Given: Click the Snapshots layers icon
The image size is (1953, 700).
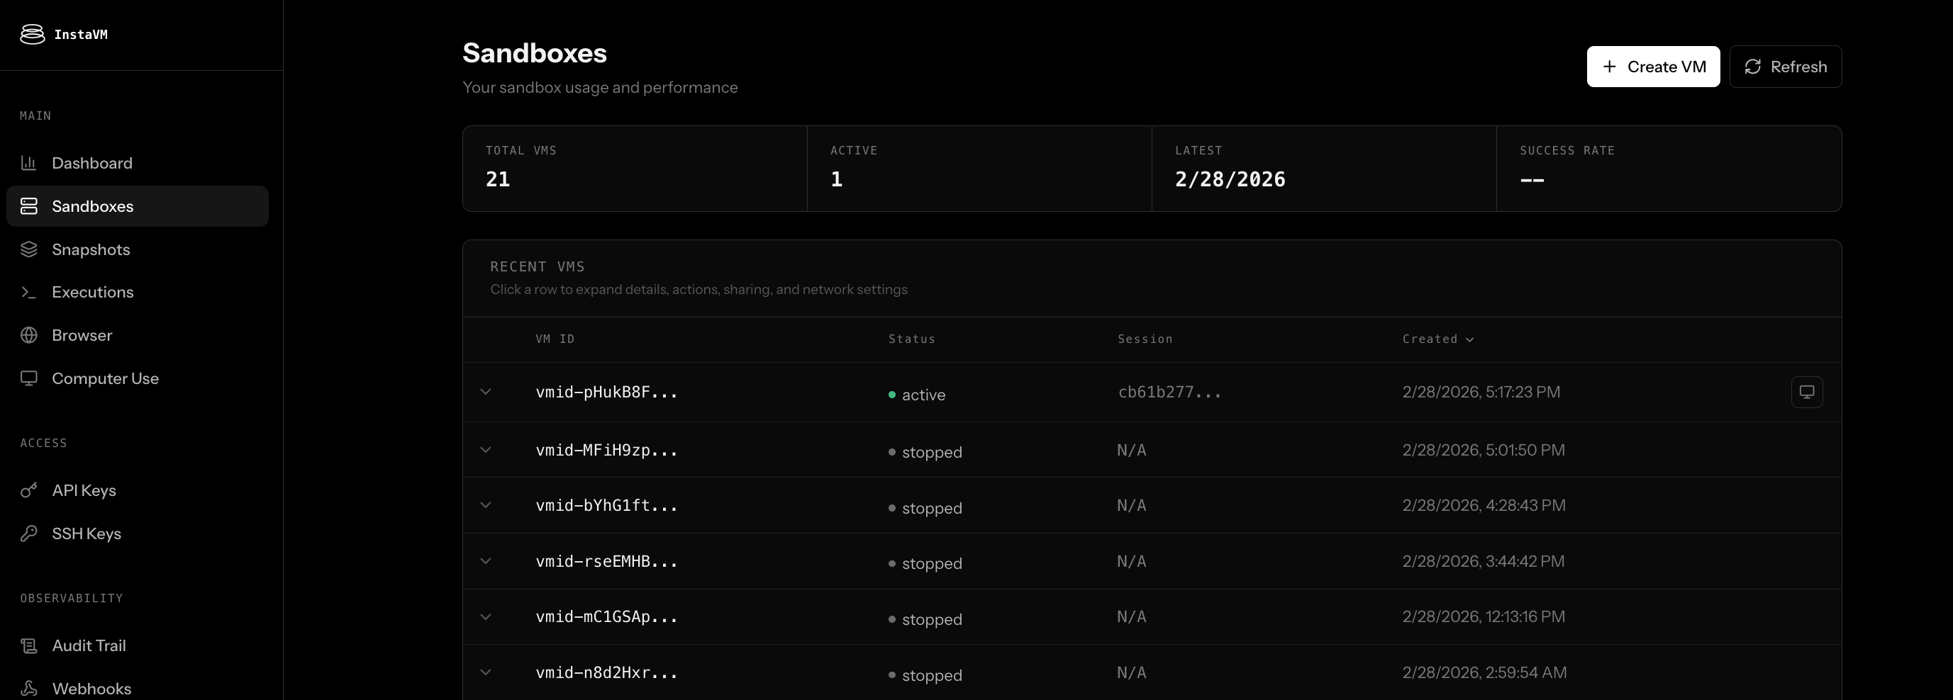Looking at the screenshot, I should 29,249.
